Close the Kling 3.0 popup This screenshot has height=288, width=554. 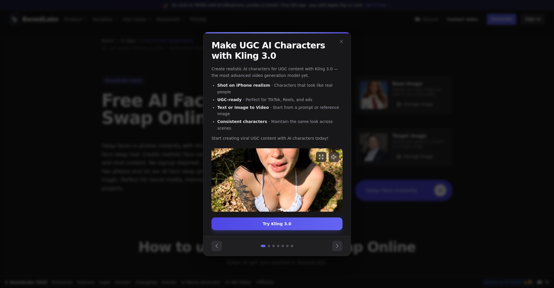[341, 41]
